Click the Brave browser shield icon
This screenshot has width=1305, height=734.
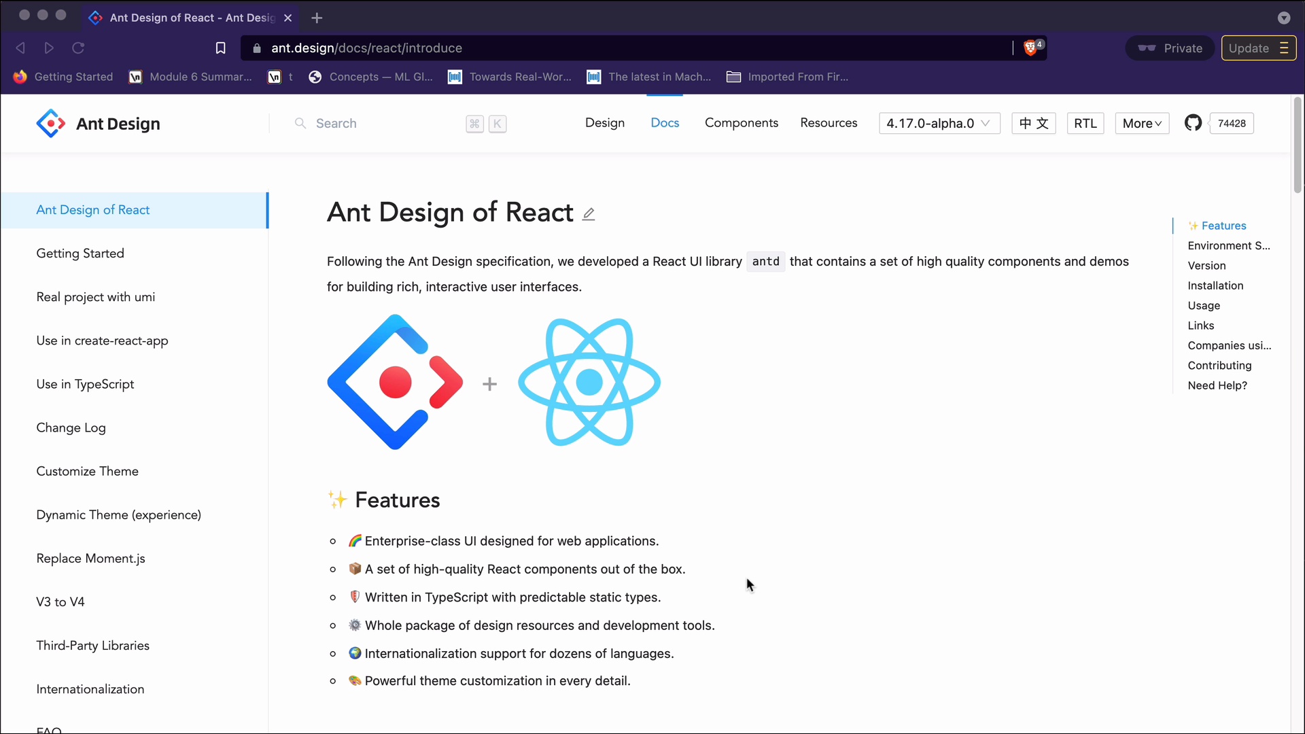[1030, 48]
